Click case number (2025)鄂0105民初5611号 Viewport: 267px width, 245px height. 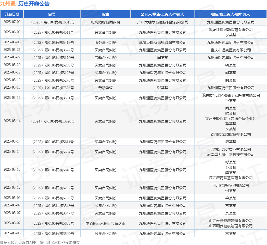[52, 142]
